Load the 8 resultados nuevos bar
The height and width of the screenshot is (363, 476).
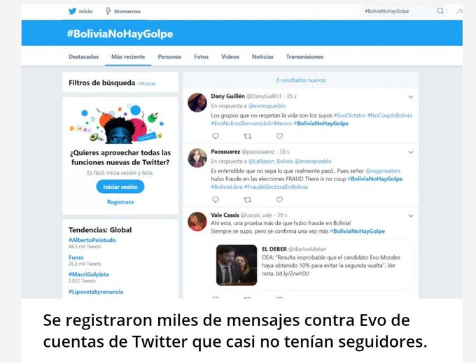pyautogui.click(x=300, y=80)
